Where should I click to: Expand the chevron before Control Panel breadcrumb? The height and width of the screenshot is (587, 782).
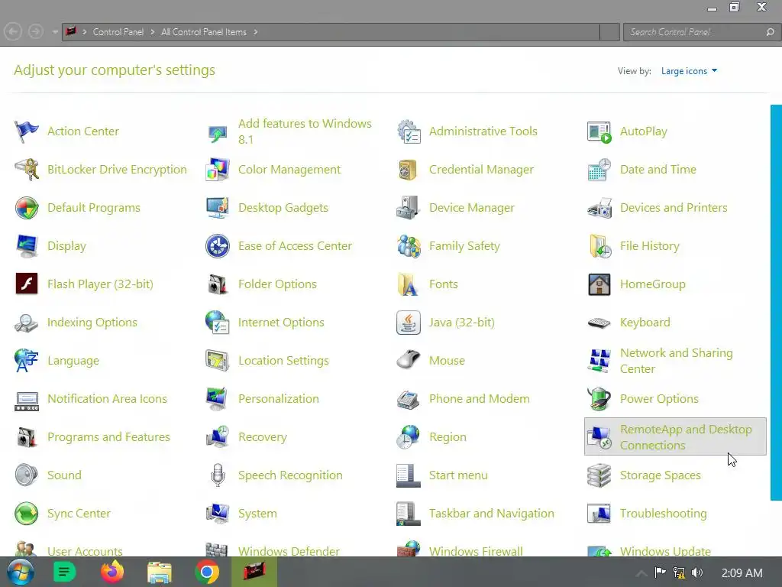(84, 32)
